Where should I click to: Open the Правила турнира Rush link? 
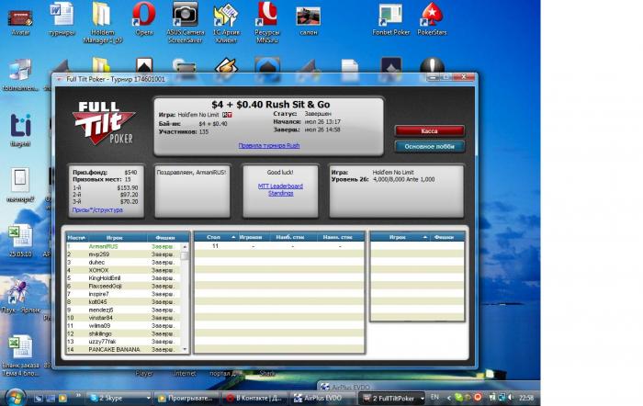tap(269, 145)
